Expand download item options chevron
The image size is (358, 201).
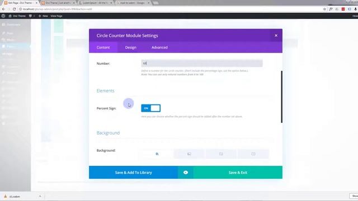[x=40, y=196]
